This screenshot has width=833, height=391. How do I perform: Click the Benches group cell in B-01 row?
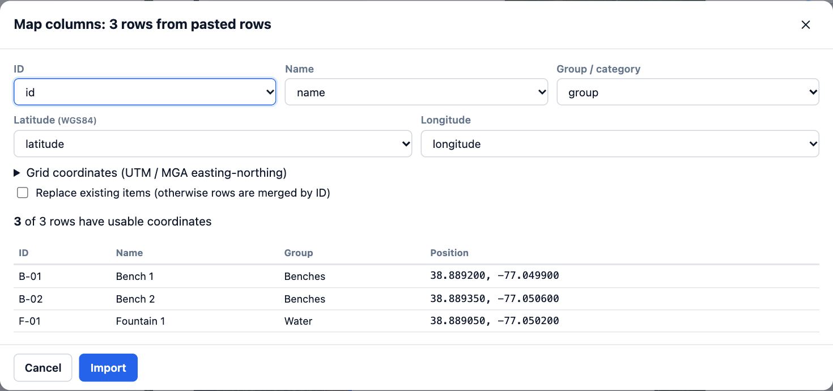click(x=305, y=277)
